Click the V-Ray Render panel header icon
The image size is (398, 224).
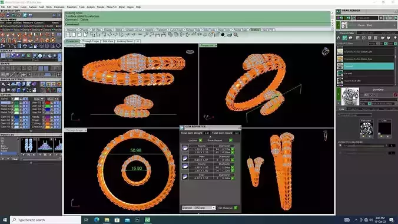pyautogui.click(x=339, y=11)
